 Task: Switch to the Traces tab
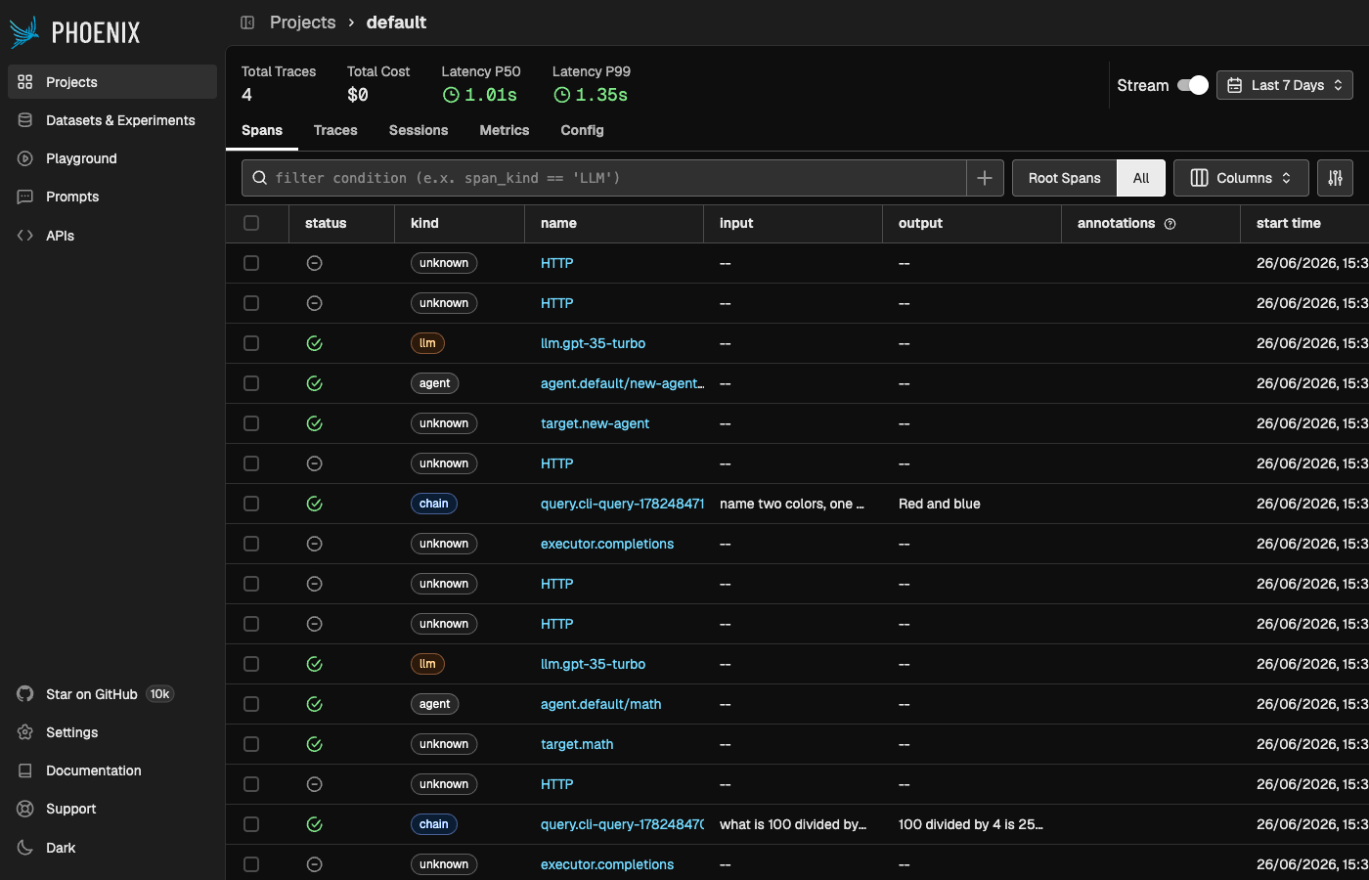click(335, 130)
